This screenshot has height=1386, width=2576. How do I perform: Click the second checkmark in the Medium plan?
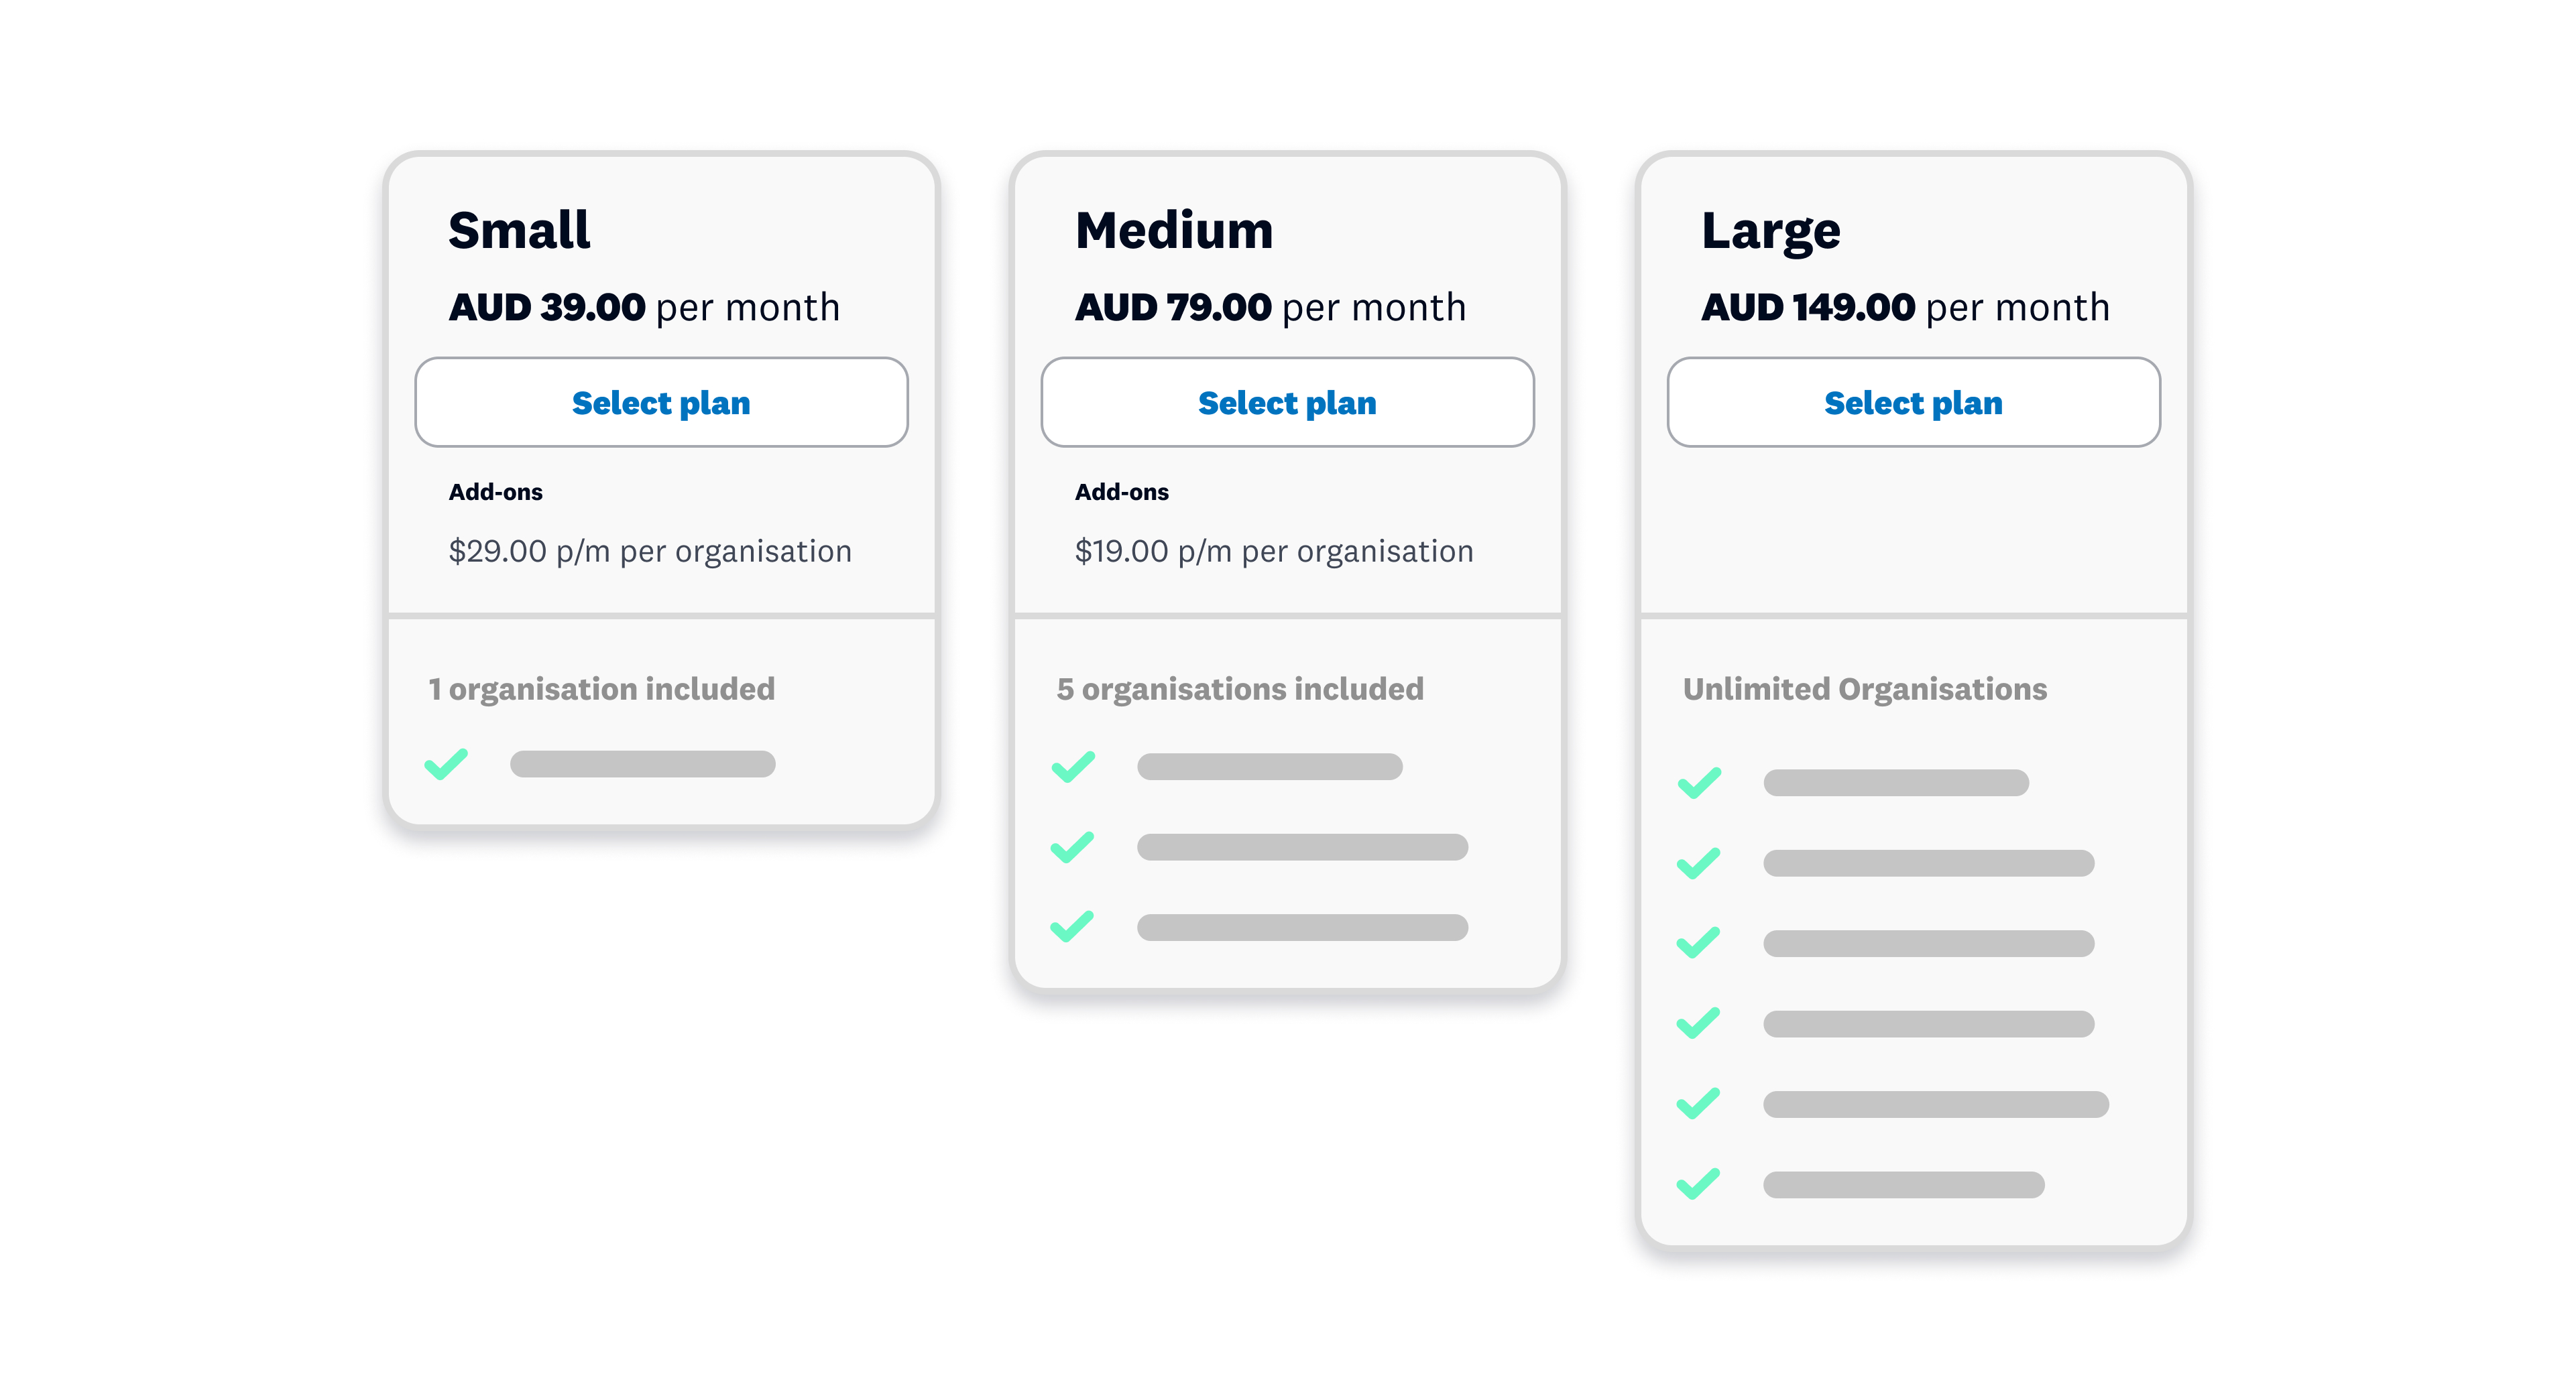coord(1072,846)
